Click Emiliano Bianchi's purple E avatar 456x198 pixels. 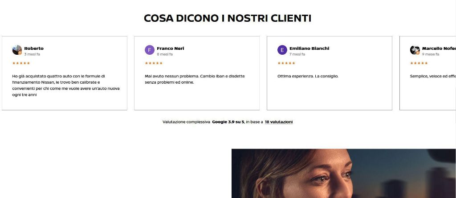pos(282,50)
